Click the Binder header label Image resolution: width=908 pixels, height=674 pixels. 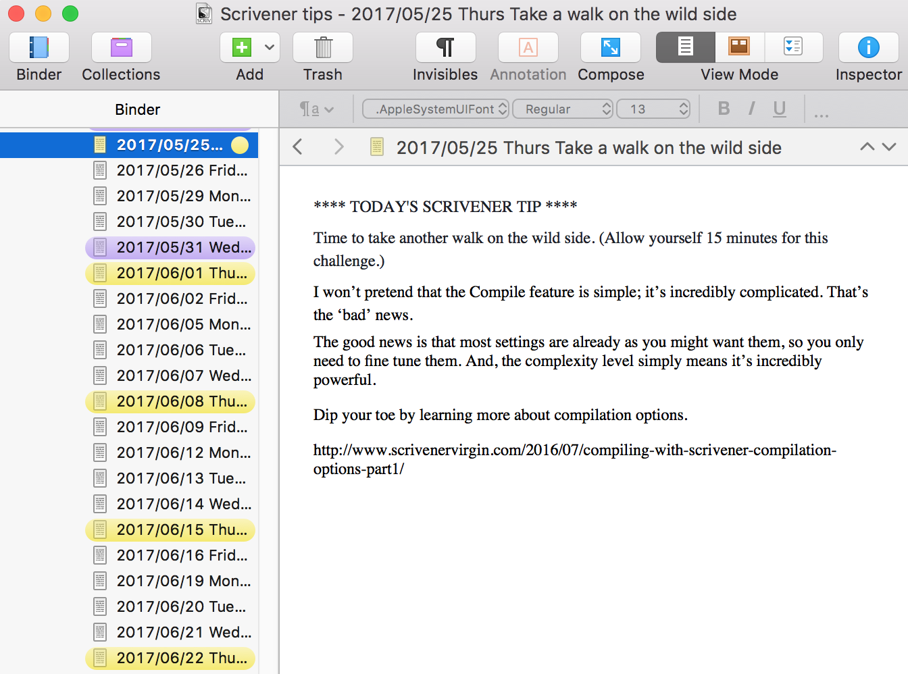[x=138, y=109]
